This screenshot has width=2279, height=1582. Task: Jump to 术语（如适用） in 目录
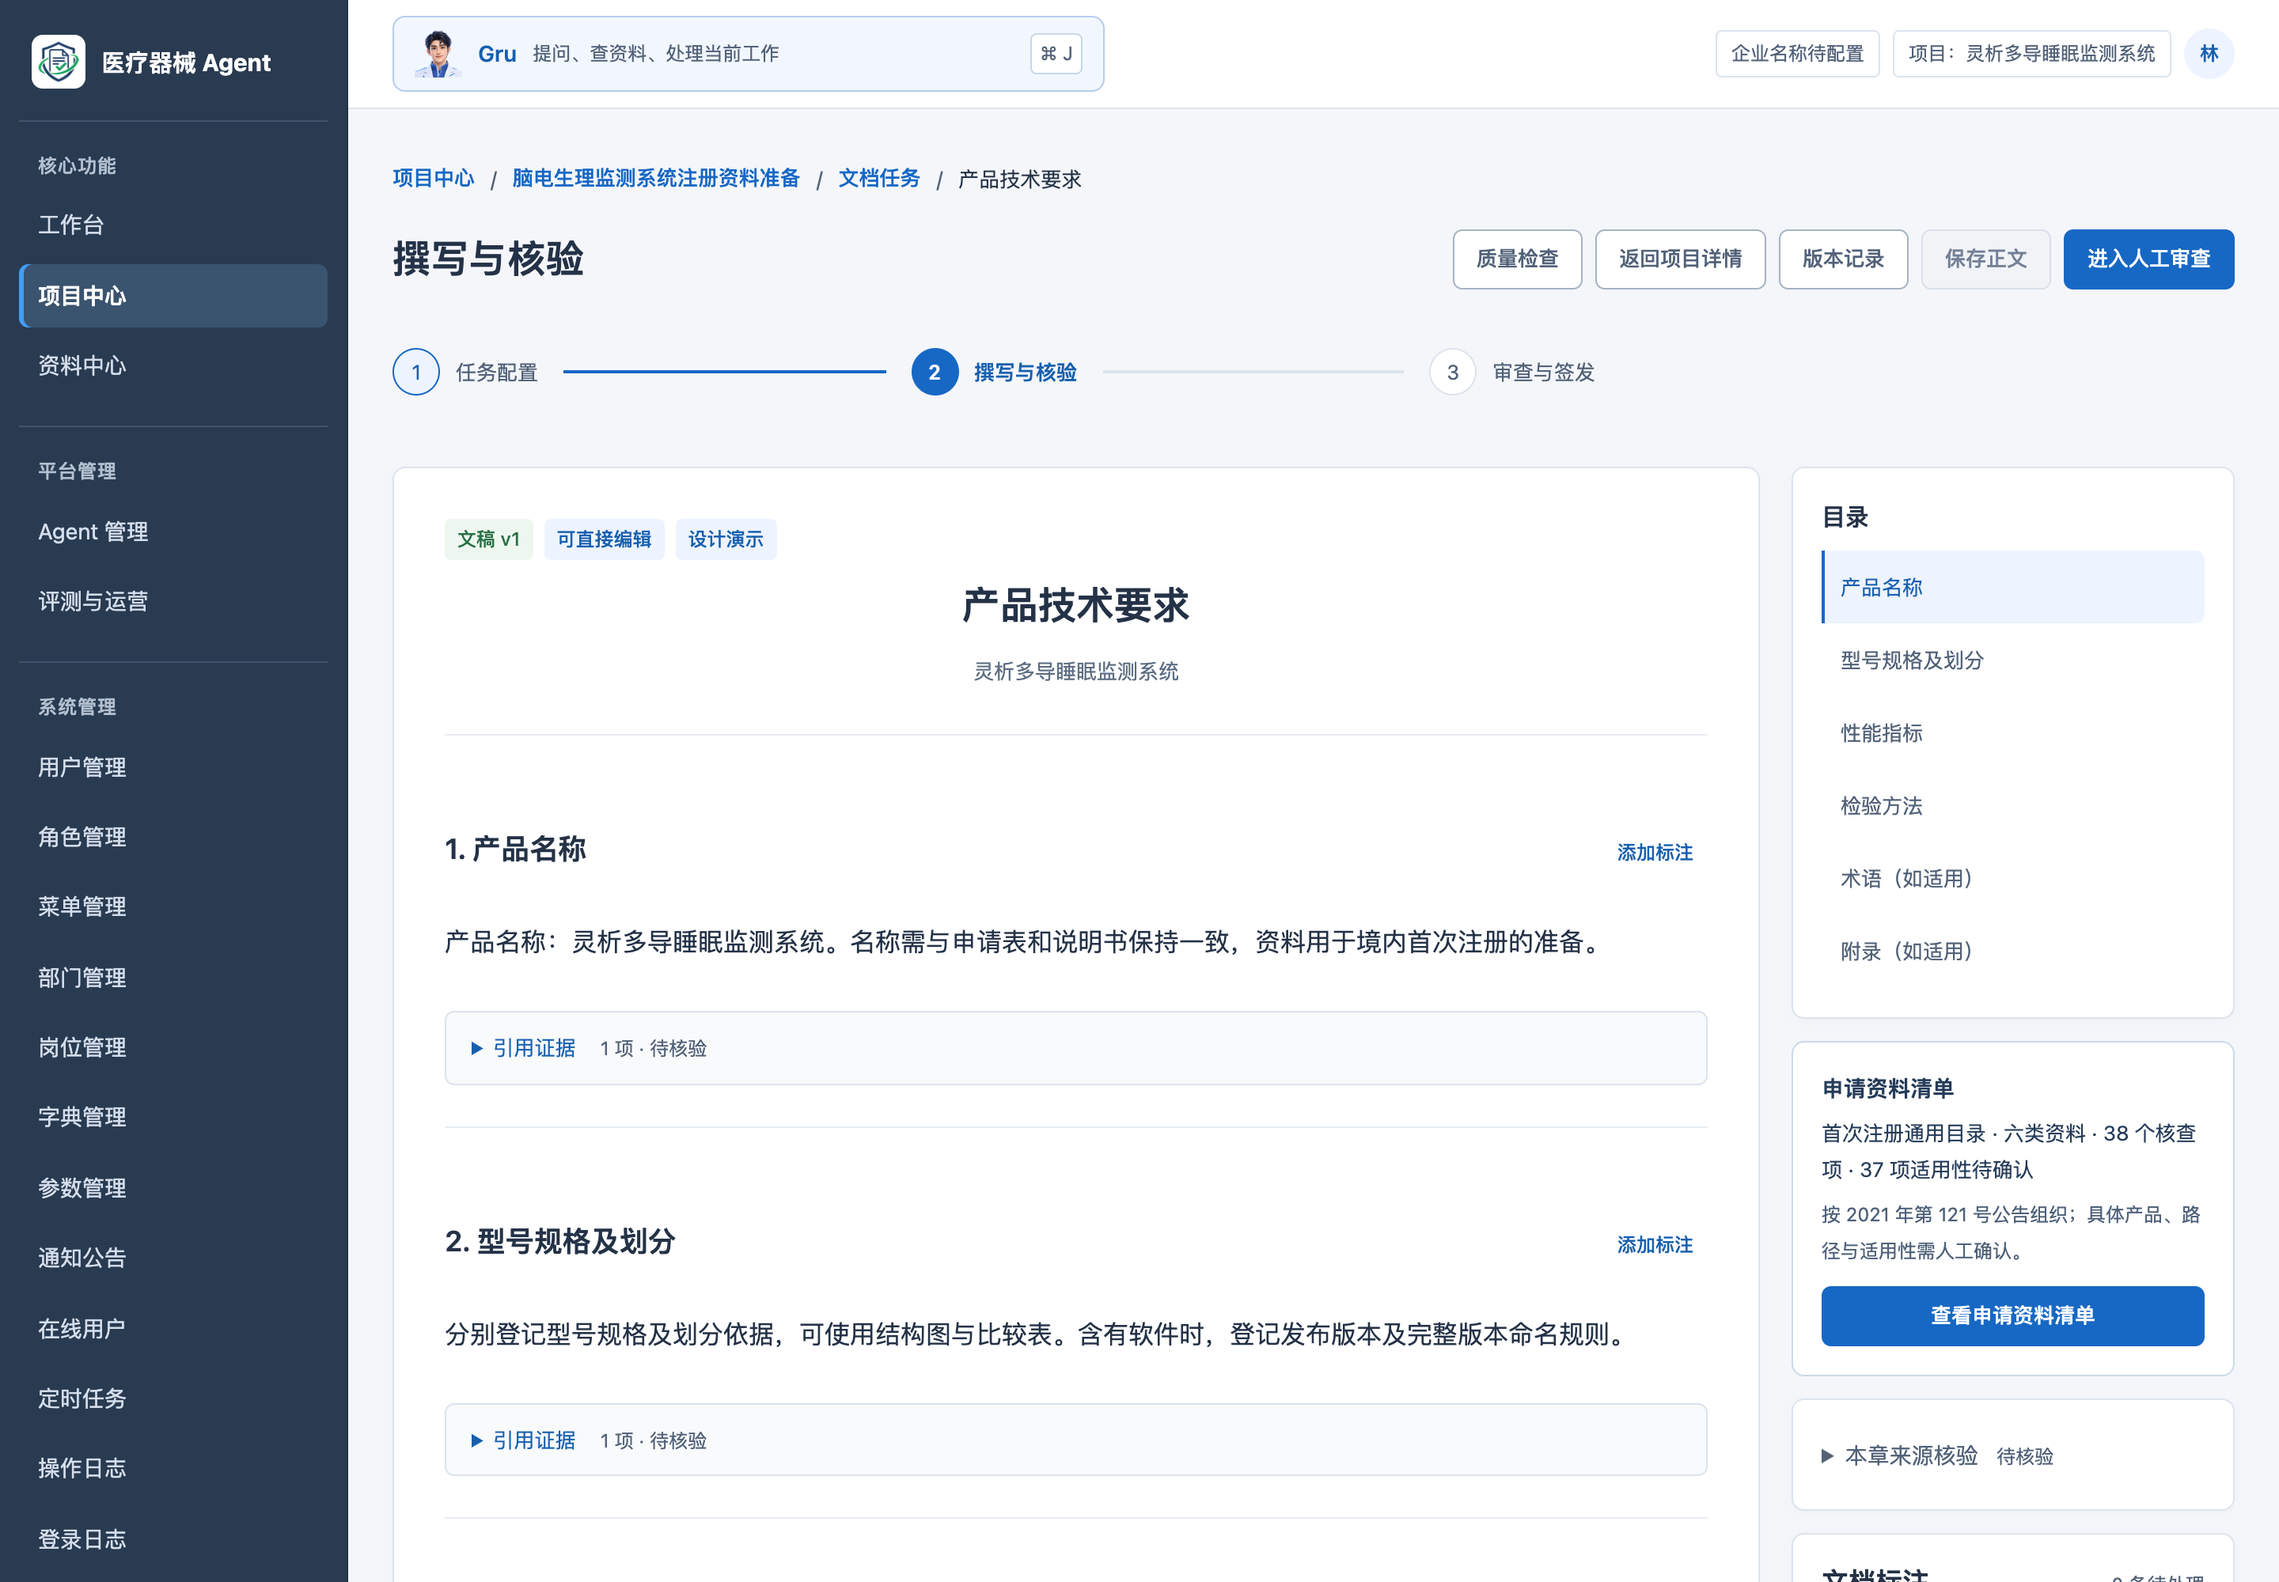click(2012, 878)
